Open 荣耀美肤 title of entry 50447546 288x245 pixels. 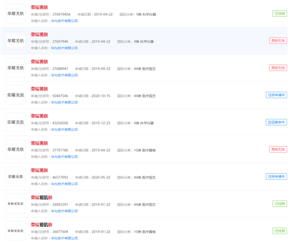pyautogui.click(x=39, y=89)
